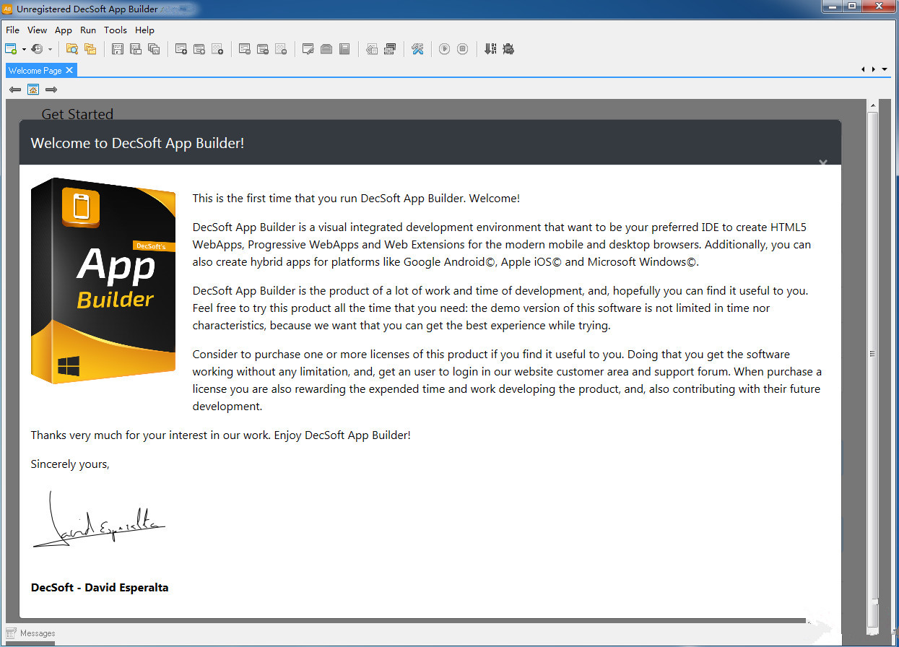Select the back navigation arrow above the page
Image resolution: width=899 pixels, height=647 pixels.
[15, 89]
